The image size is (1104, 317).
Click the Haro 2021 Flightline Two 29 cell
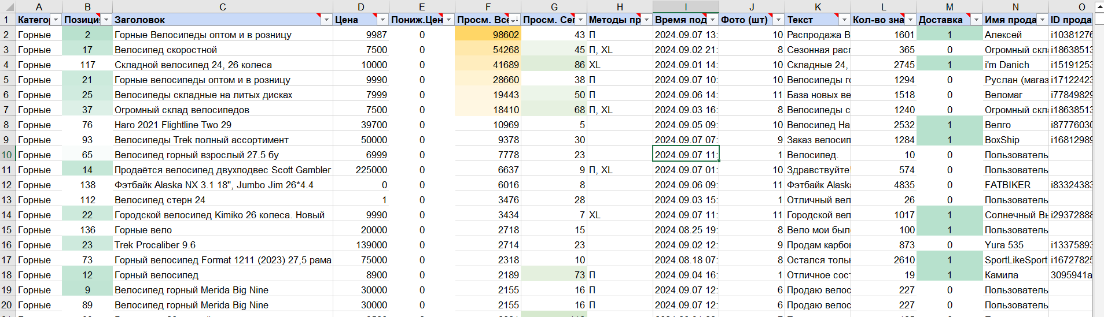click(x=223, y=125)
